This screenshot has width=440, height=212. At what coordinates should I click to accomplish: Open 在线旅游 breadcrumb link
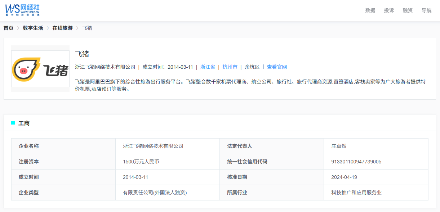62,28
